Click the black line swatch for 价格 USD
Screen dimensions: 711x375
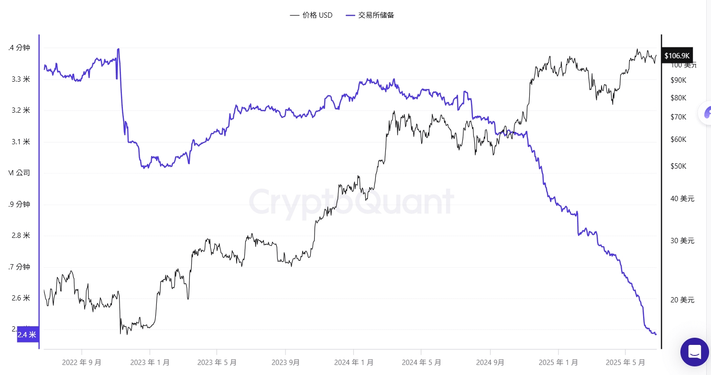[x=295, y=15]
